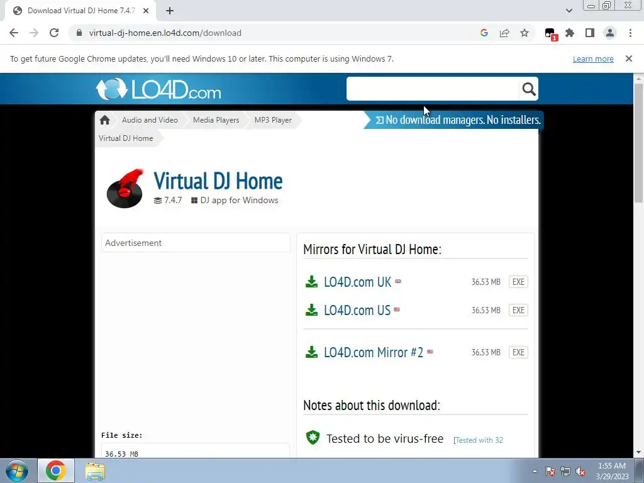View site information lock icon
Image resolution: width=644 pixels, height=483 pixels.
pyautogui.click(x=79, y=33)
